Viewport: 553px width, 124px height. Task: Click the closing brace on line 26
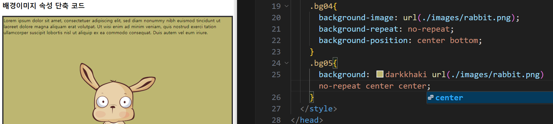(x=312, y=97)
